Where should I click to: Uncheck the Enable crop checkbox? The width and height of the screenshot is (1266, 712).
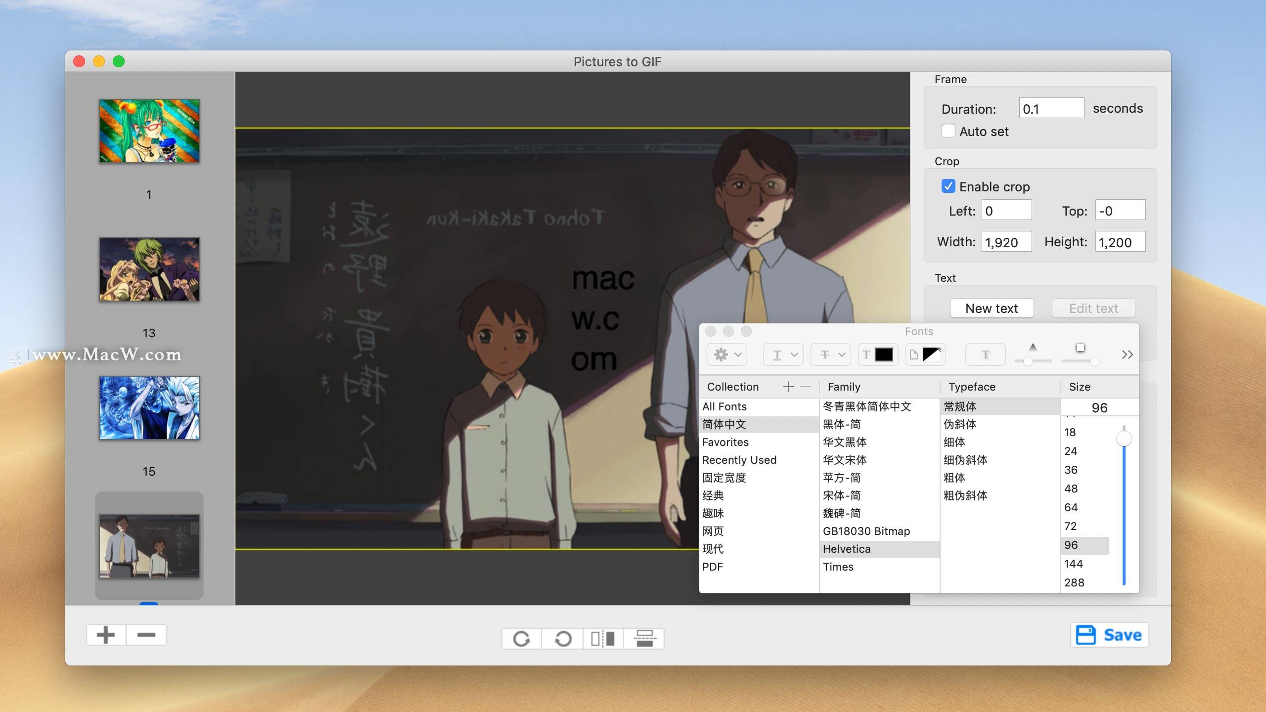pos(948,186)
